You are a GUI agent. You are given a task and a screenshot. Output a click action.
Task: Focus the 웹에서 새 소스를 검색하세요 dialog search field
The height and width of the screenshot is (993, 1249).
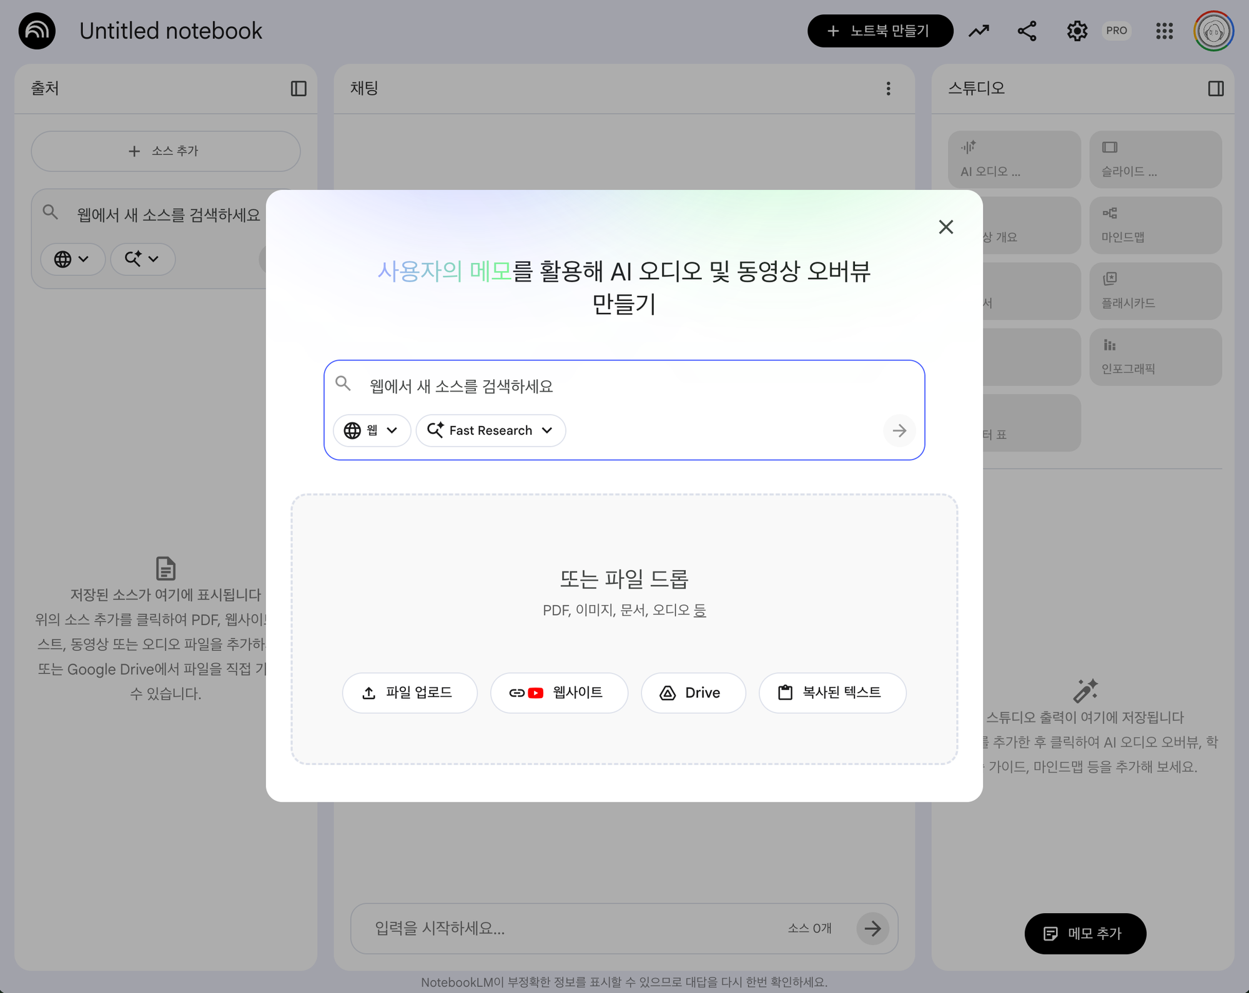tap(624, 386)
